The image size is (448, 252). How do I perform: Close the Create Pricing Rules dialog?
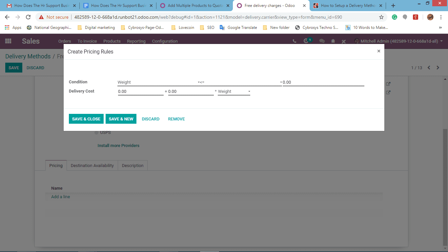tap(379, 51)
